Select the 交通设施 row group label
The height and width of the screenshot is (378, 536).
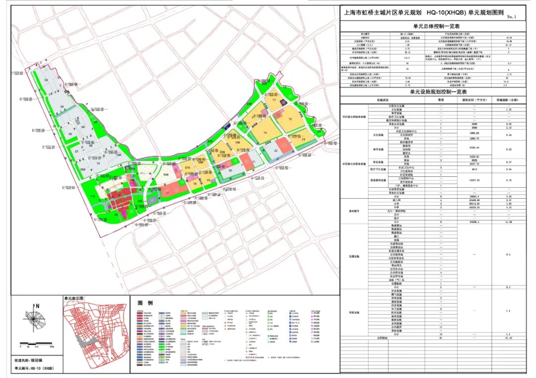click(x=354, y=256)
